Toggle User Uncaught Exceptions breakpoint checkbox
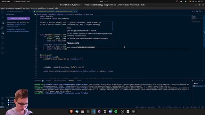 point(9,105)
